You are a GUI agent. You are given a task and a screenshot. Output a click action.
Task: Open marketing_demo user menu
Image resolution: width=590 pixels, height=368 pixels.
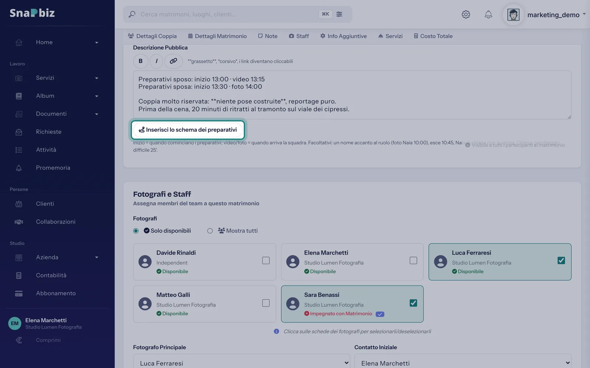coord(556,15)
